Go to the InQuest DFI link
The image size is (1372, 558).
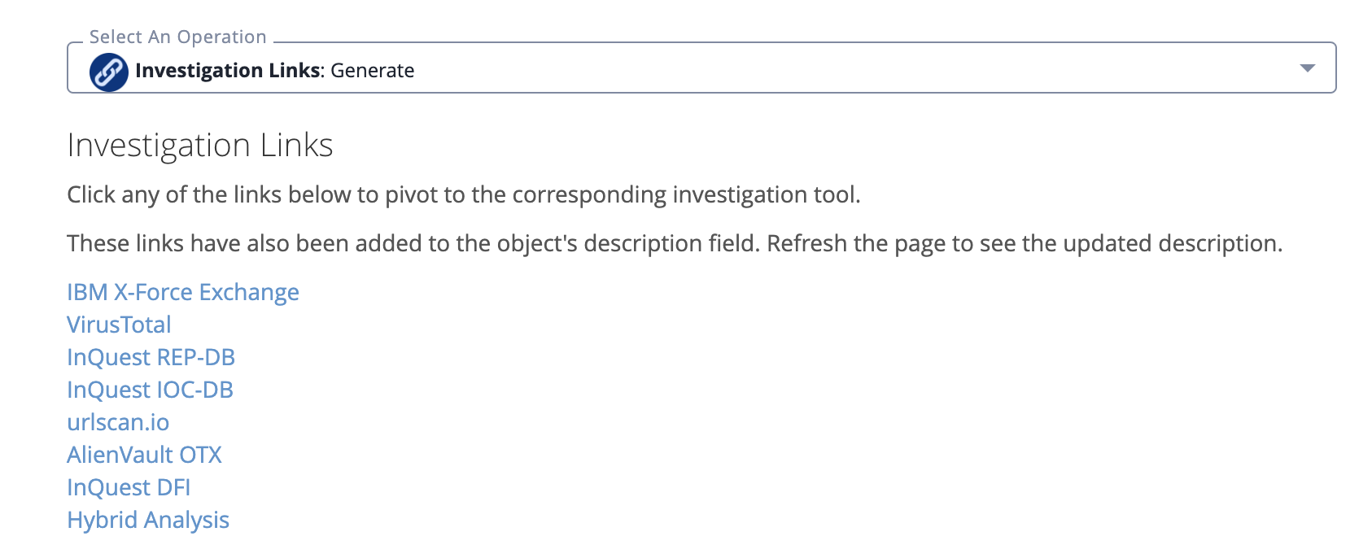(129, 487)
